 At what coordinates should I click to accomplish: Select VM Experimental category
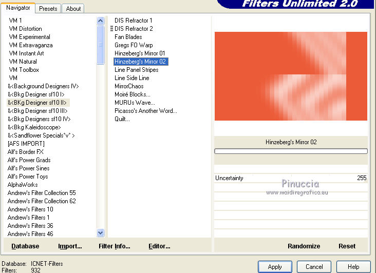click(x=29, y=37)
